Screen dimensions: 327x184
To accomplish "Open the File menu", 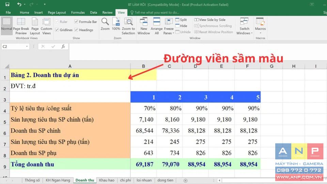I will [x=8, y=13].
